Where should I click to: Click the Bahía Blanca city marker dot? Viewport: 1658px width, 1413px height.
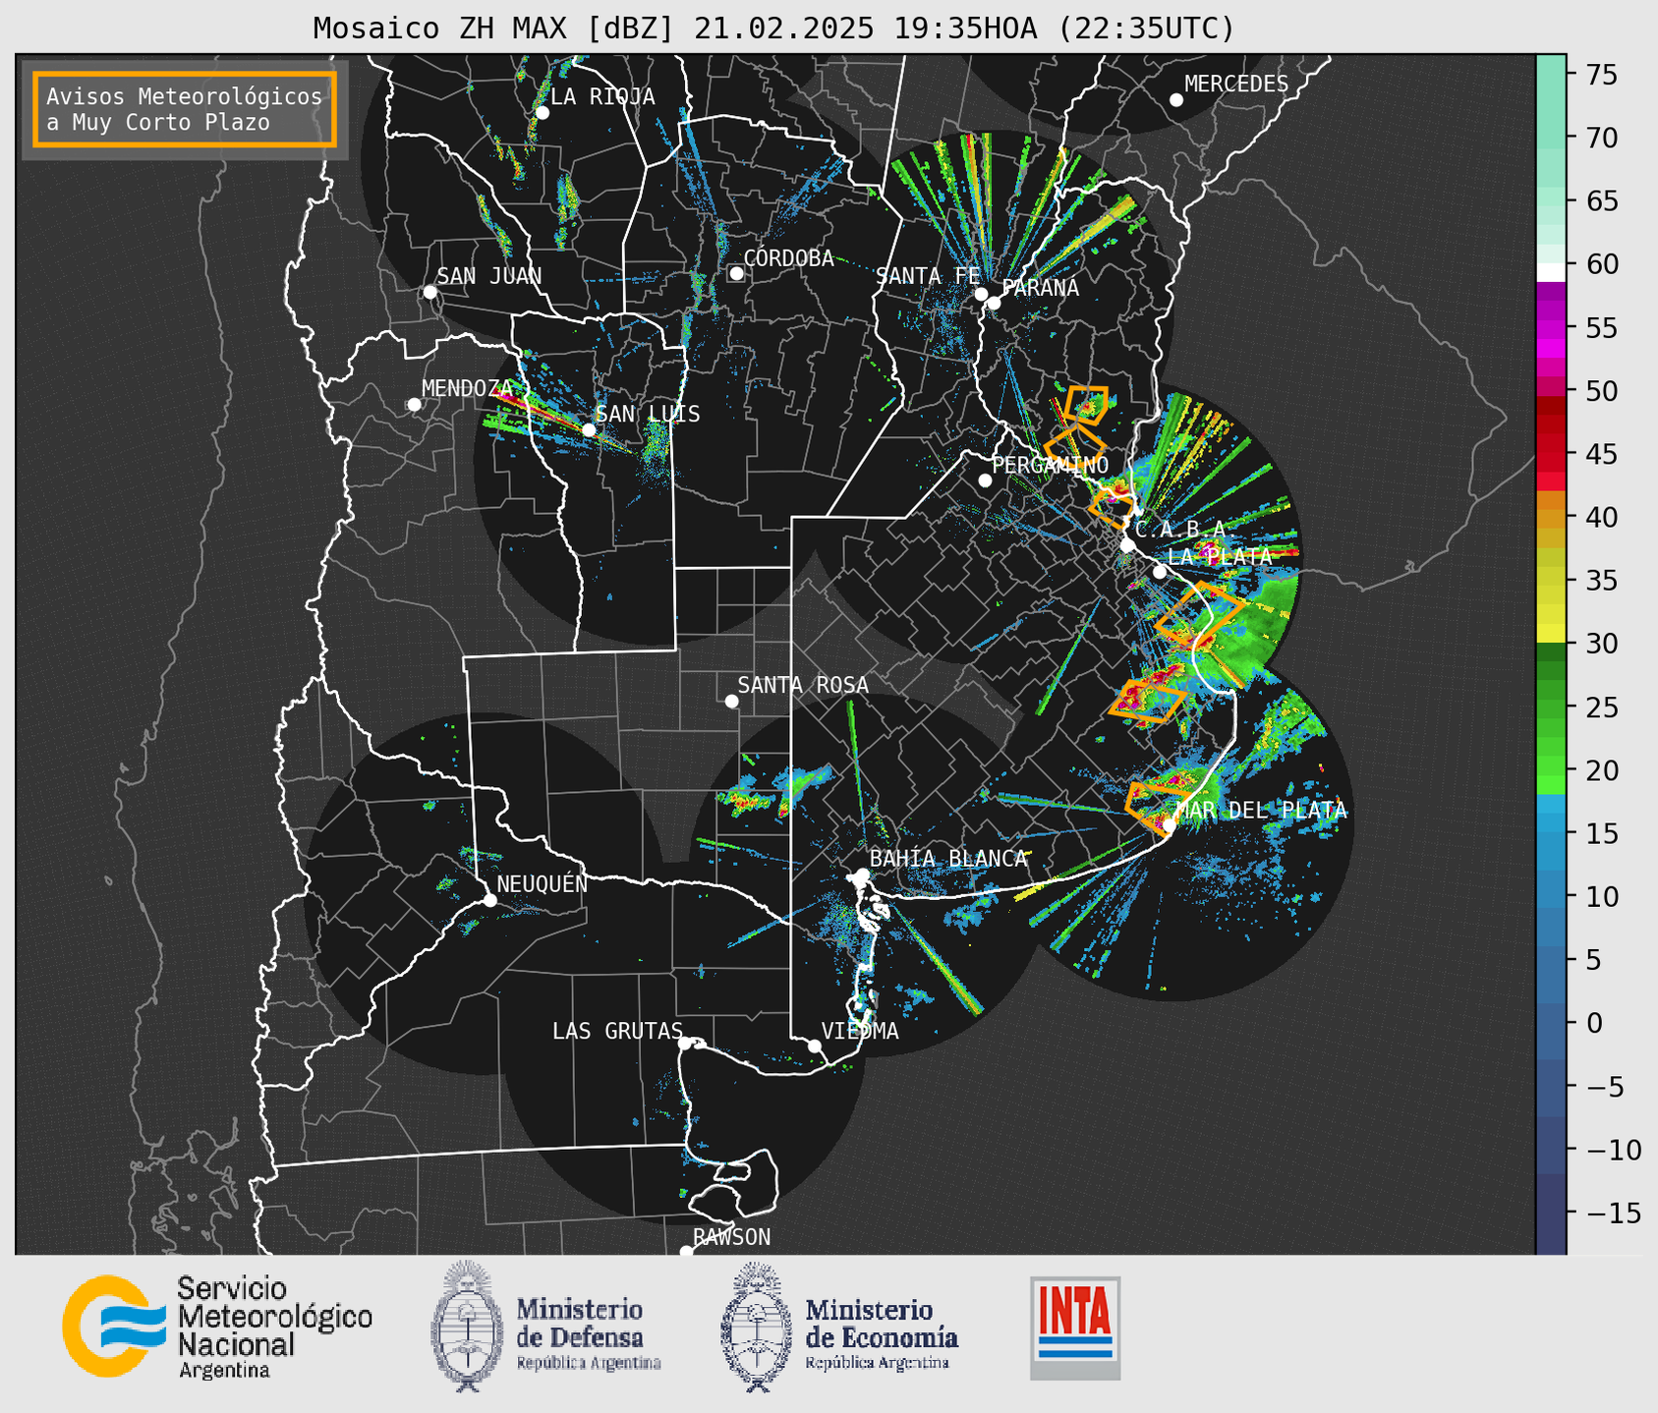pos(862,875)
